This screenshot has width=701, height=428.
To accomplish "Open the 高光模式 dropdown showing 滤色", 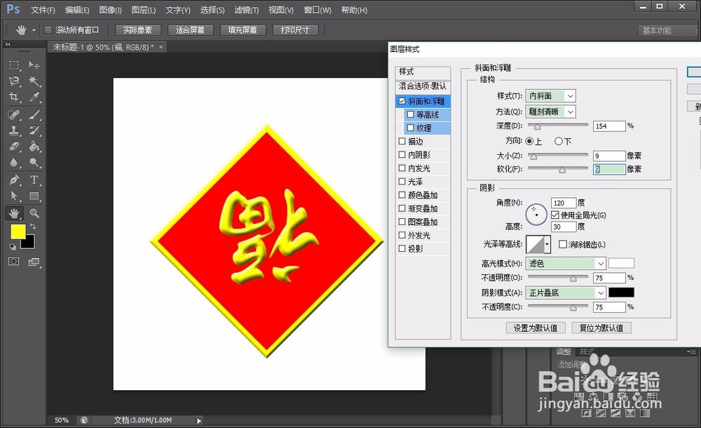I will [566, 262].
